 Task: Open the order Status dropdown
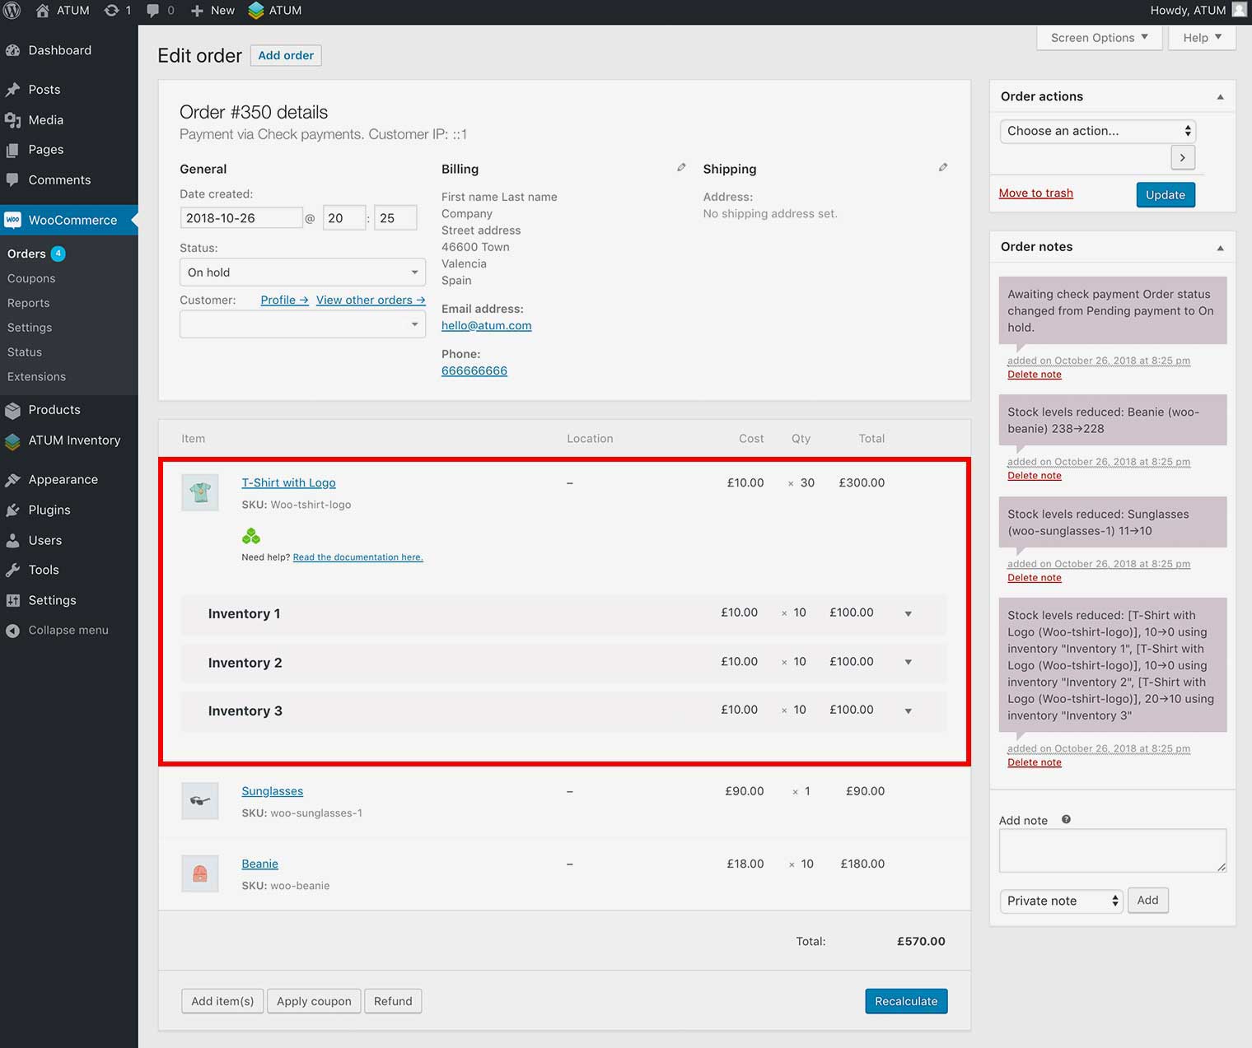click(x=302, y=272)
